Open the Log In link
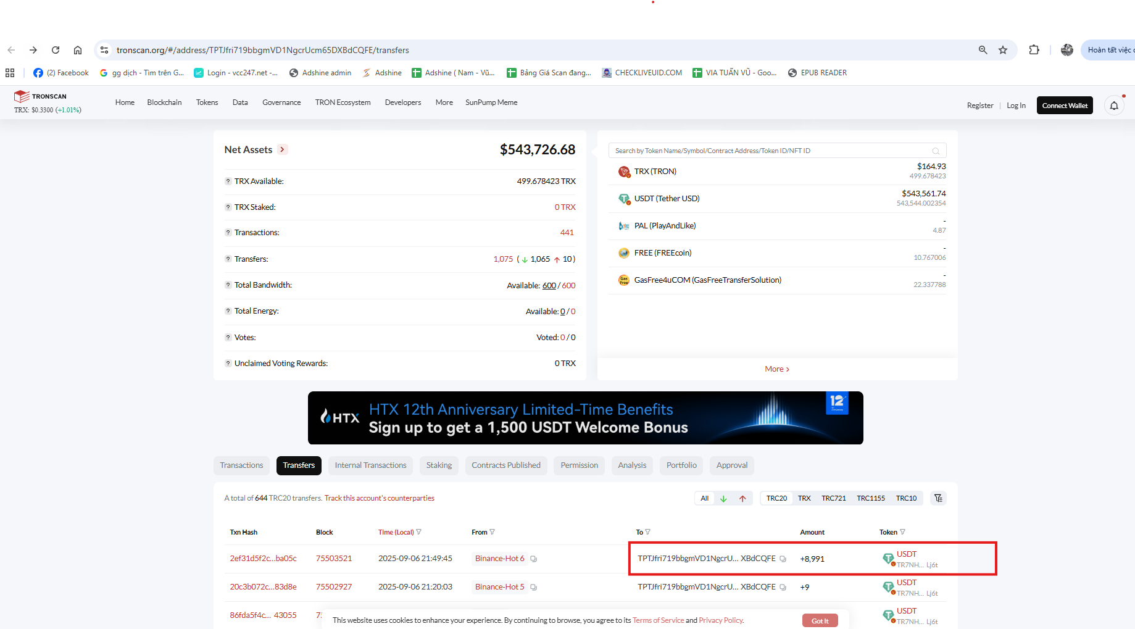This screenshot has width=1135, height=629. tap(1016, 106)
